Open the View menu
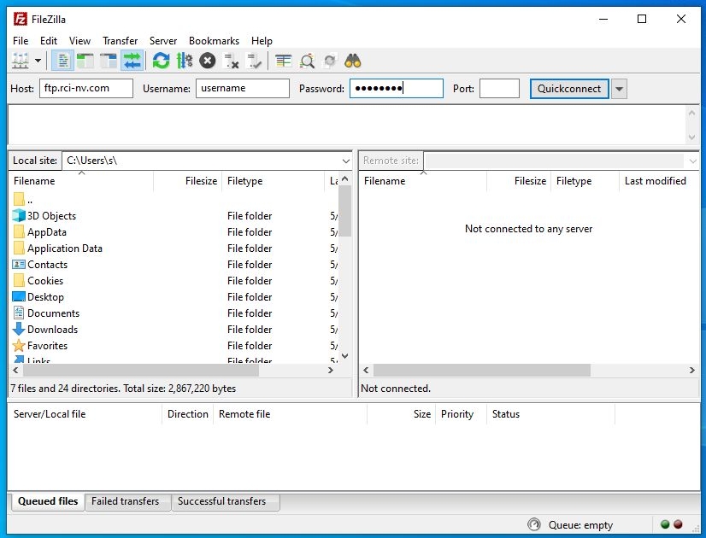This screenshot has width=706, height=538. coord(79,40)
